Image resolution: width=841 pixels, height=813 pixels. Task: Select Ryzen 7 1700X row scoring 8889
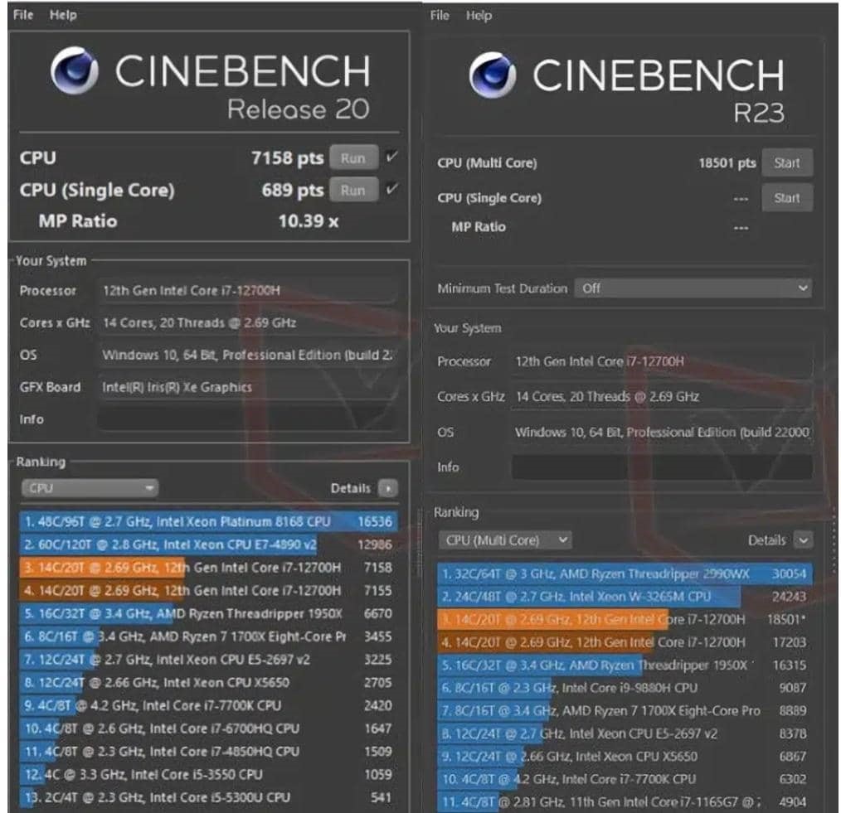625,711
